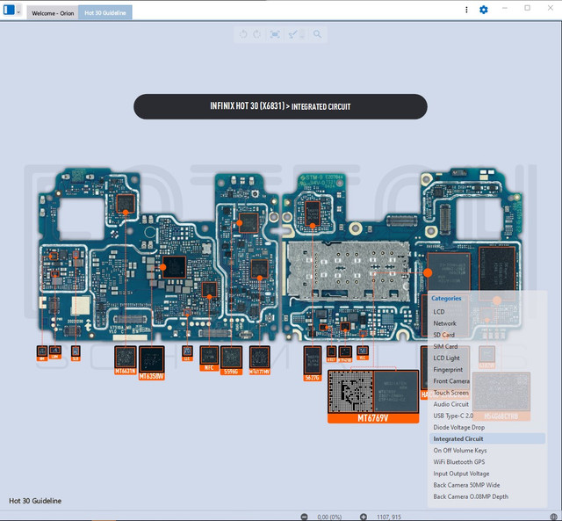Open WiFi Bluetooth GPS category
Screen dimensions: 562x521
(x=458, y=462)
